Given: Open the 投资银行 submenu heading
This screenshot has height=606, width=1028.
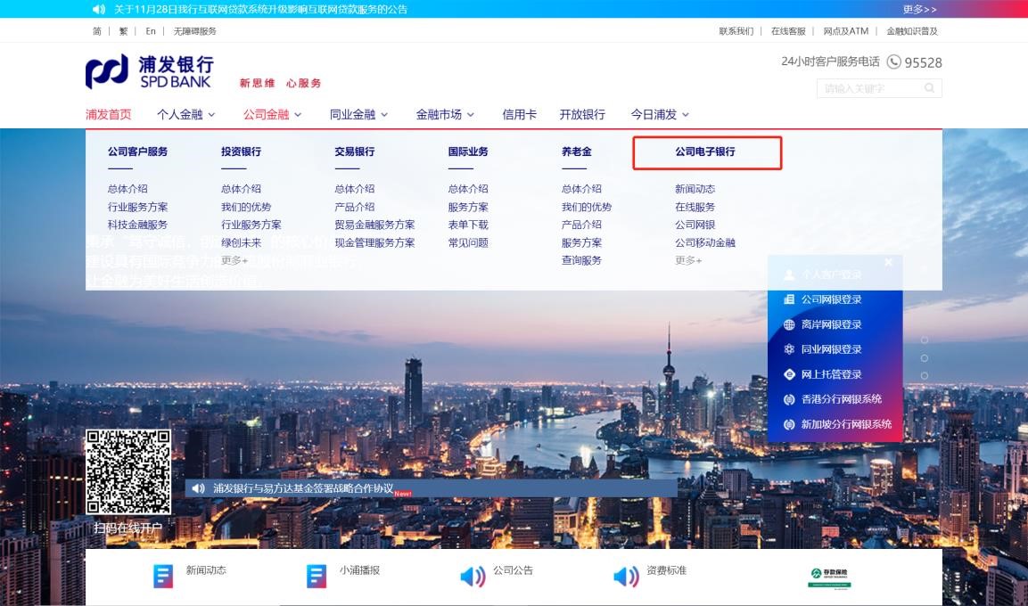Looking at the screenshot, I should tap(242, 151).
